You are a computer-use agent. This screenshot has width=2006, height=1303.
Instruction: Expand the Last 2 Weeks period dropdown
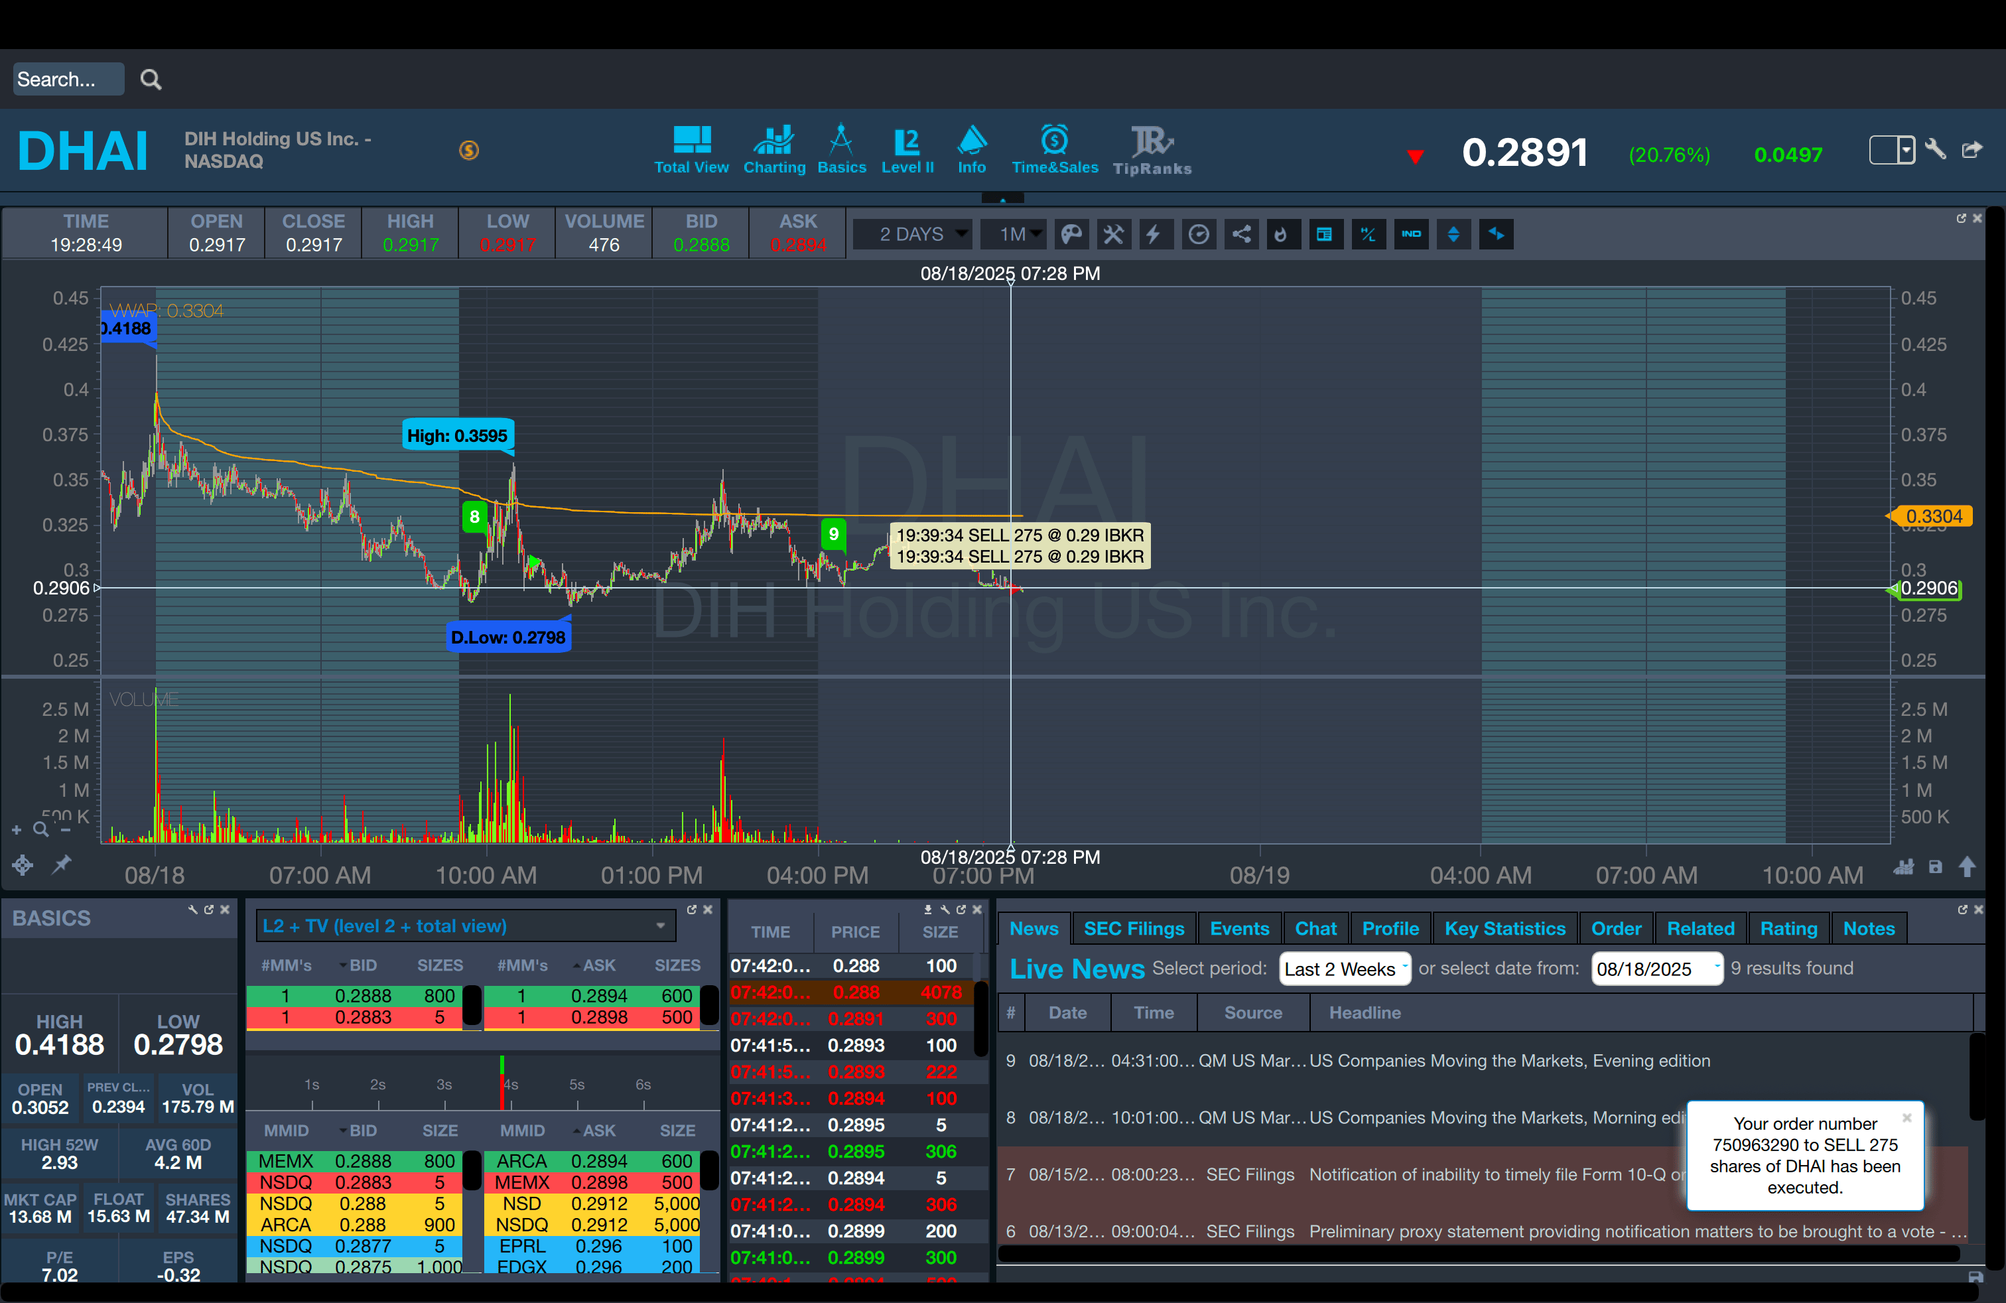[1343, 969]
